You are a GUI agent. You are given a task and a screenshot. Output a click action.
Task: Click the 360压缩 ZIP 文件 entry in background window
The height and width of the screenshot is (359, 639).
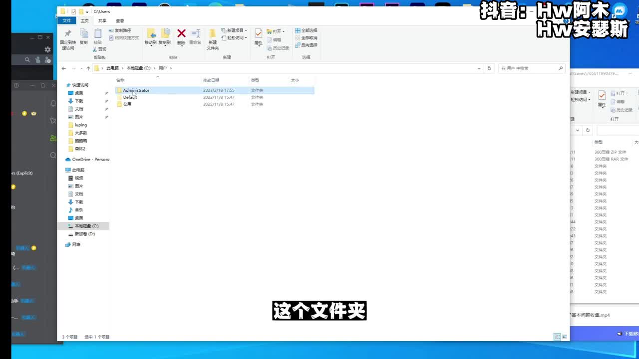[x=611, y=152]
